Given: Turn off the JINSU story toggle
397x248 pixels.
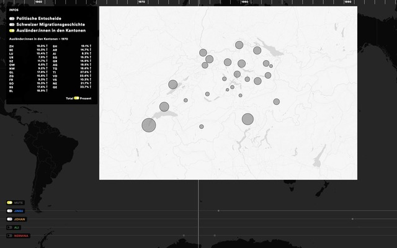Looking at the screenshot, I should (x=9, y=211).
